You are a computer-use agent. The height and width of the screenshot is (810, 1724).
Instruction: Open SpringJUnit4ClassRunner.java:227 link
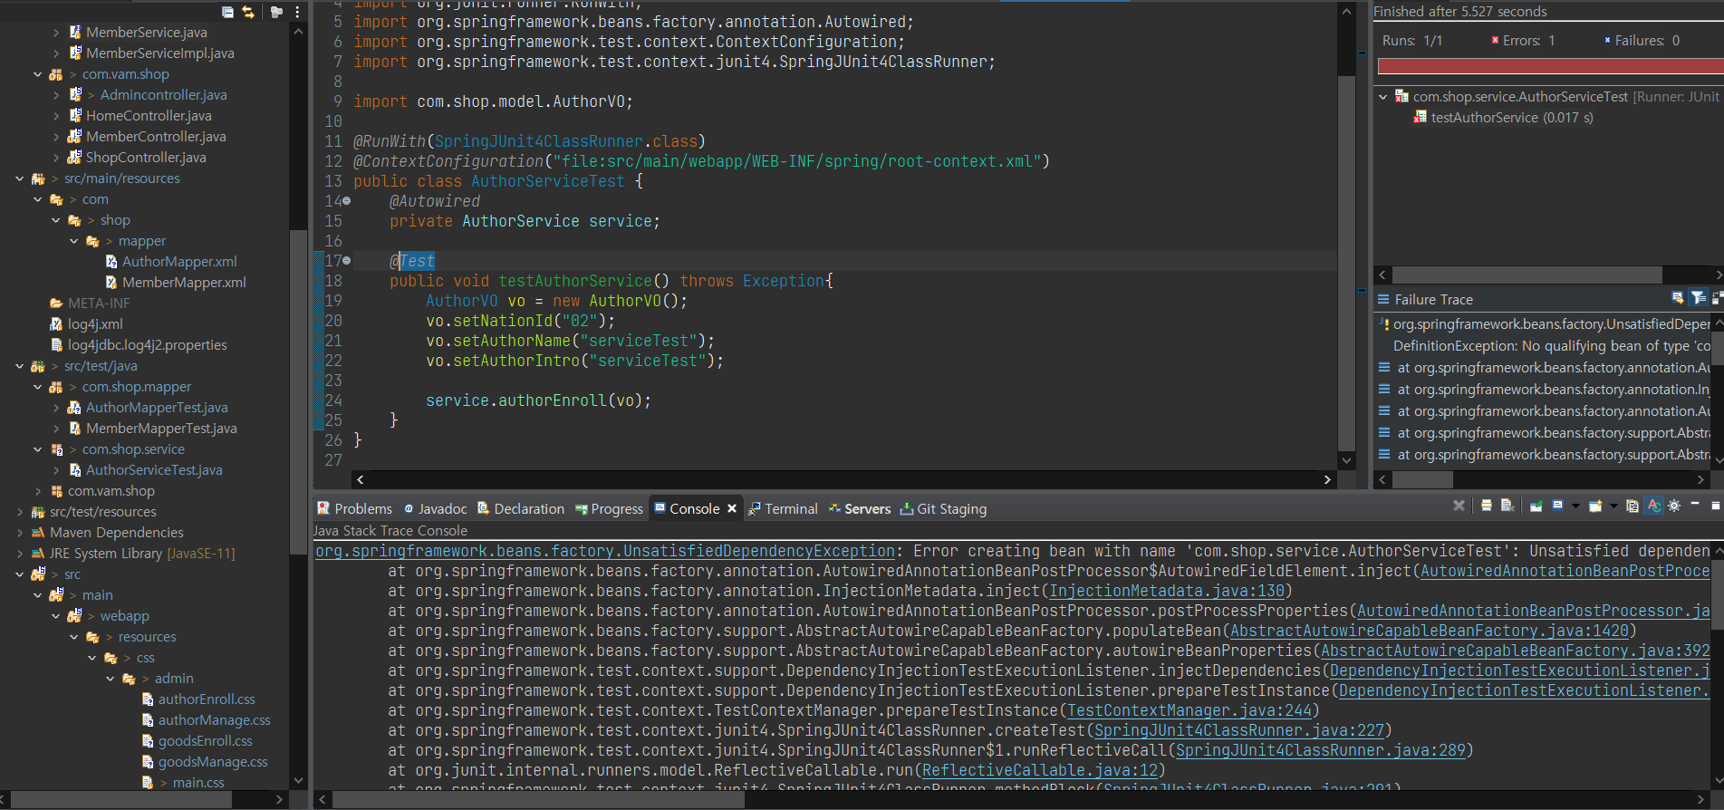click(x=1239, y=730)
